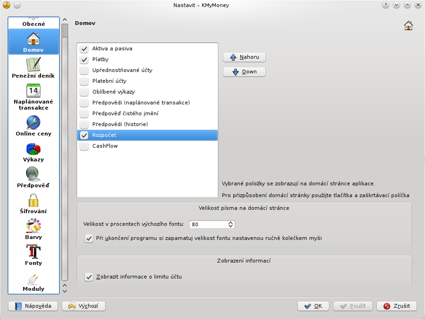Open the Peněžní deník settings section
Image resolution: width=425 pixels, height=319 pixels.
[x=33, y=68]
